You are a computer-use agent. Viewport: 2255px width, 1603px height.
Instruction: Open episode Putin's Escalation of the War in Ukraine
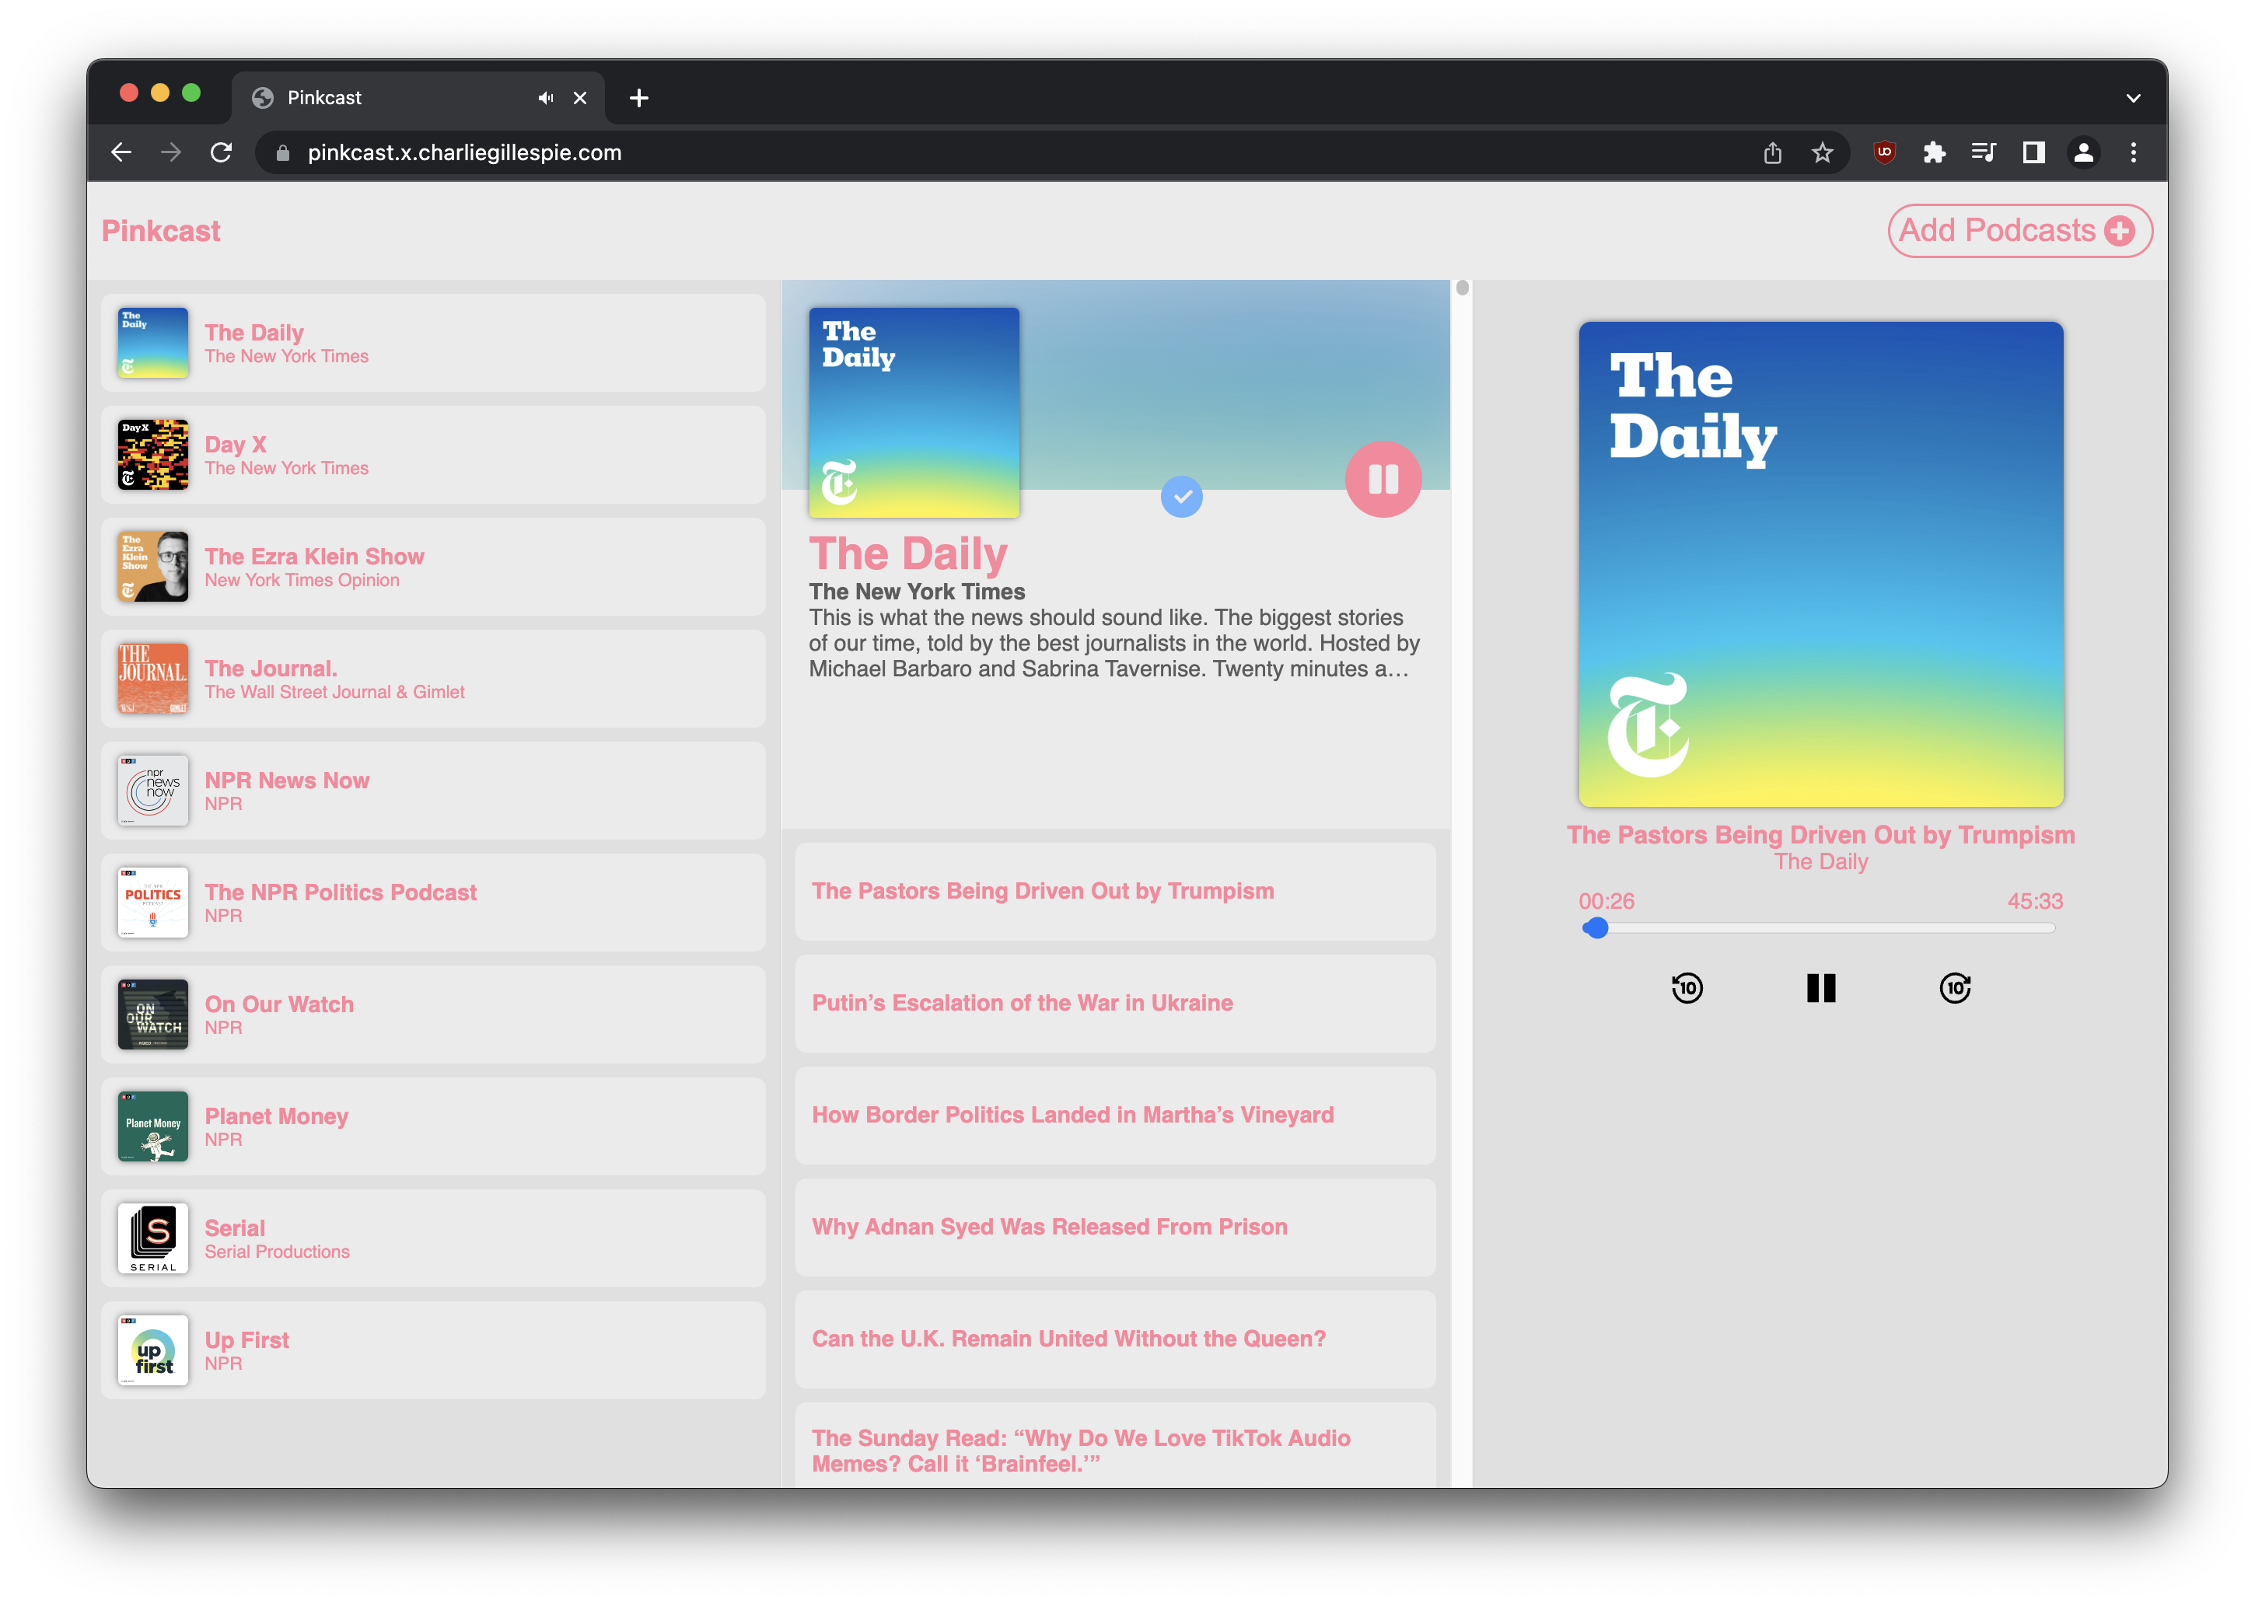tap(1114, 1003)
